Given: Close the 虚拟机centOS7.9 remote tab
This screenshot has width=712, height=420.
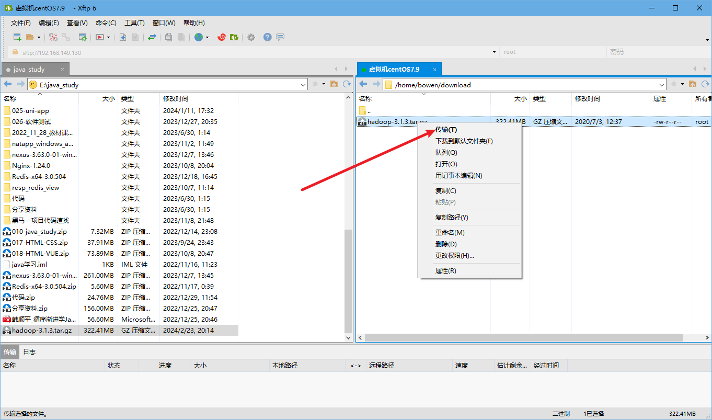Looking at the screenshot, I should coord(435,70).
